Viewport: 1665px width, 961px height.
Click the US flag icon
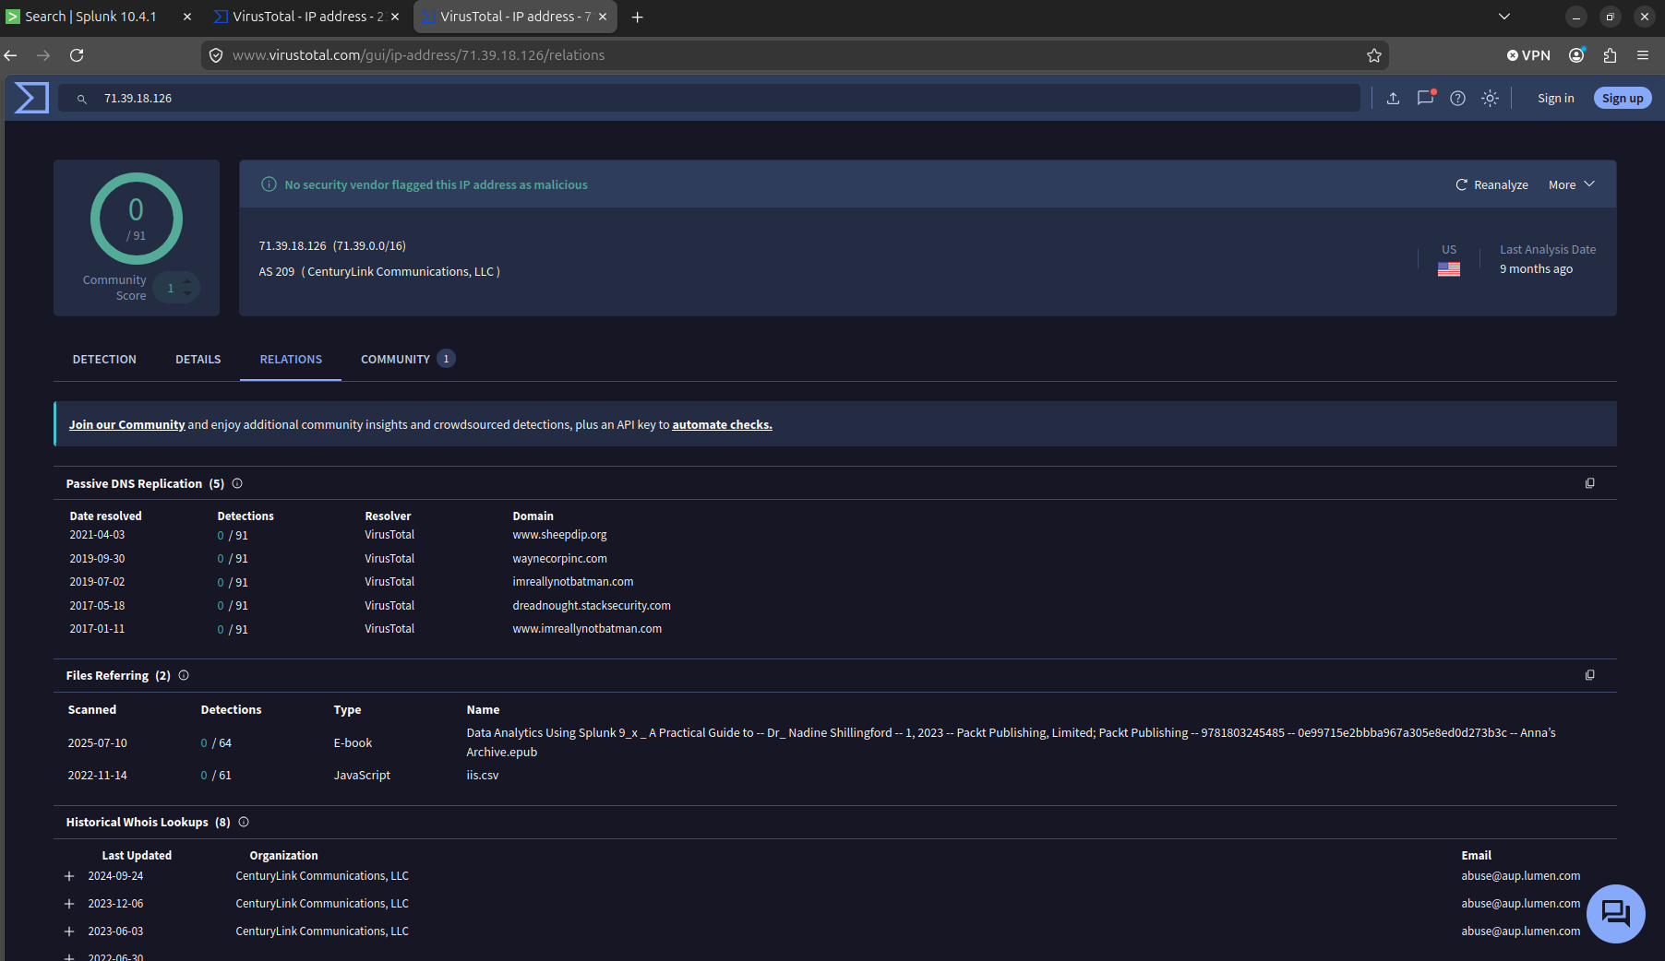[x=1449, y=269]
